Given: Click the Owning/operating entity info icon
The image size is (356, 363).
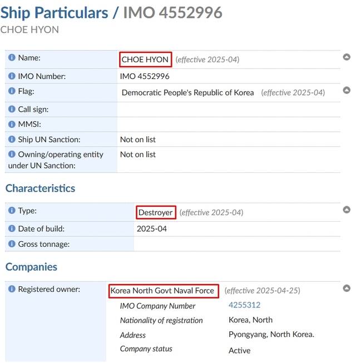Looking at the screenshot, I should (x=12, y=155).
